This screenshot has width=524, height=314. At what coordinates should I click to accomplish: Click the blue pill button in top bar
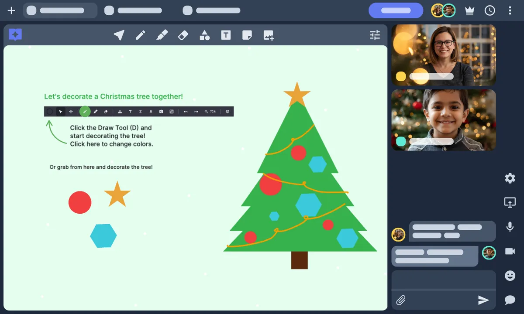click(x=396, y=10)
